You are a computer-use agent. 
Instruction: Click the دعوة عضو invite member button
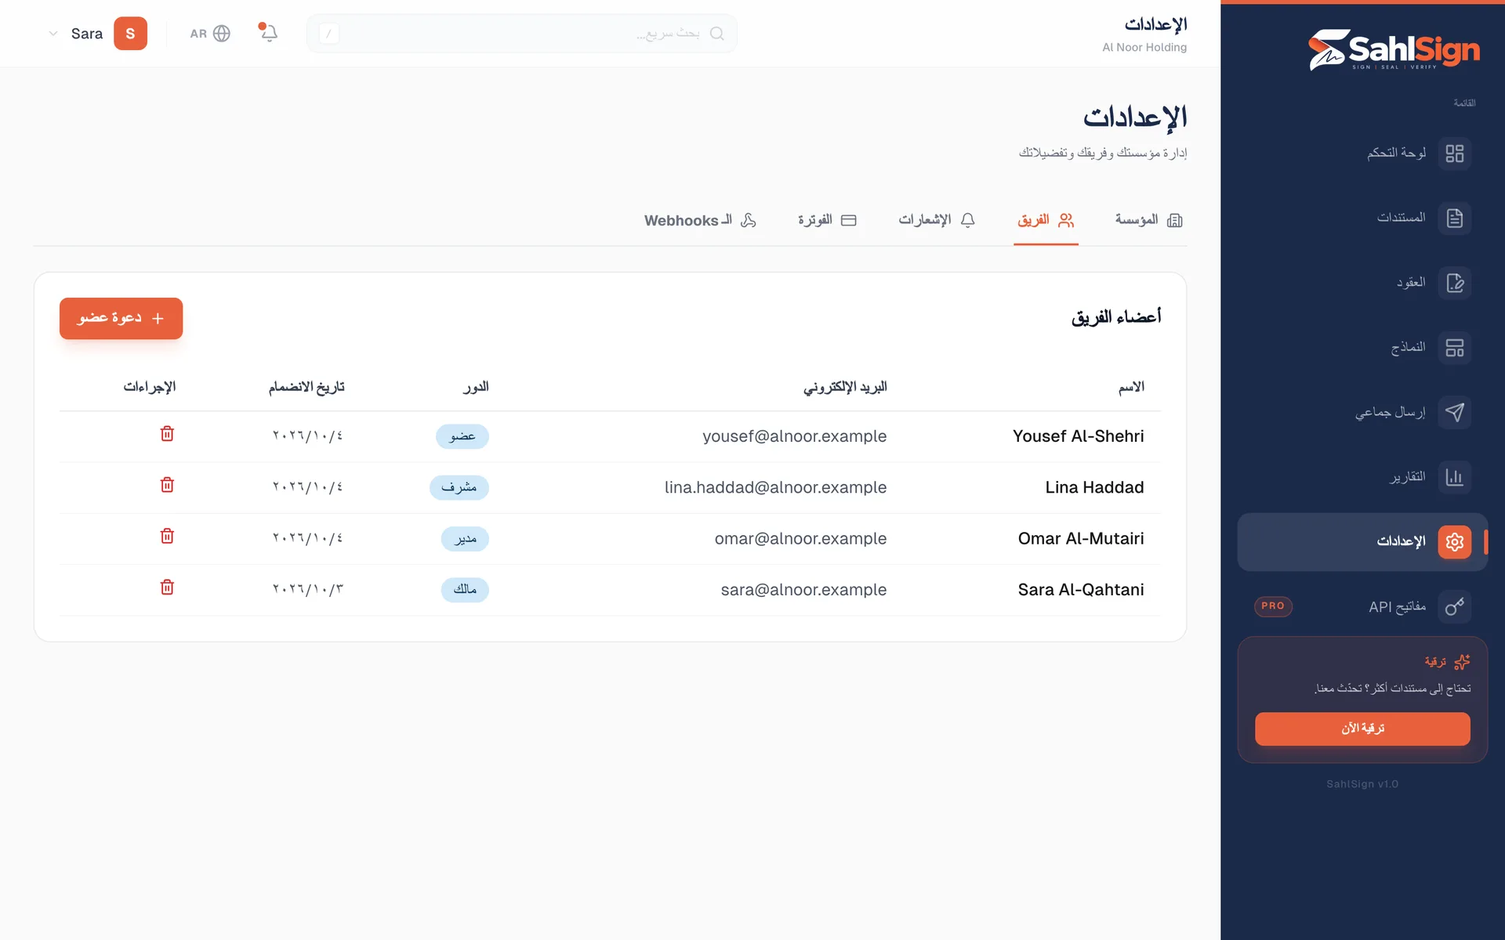pyautogui.click(x=121, y=318)
